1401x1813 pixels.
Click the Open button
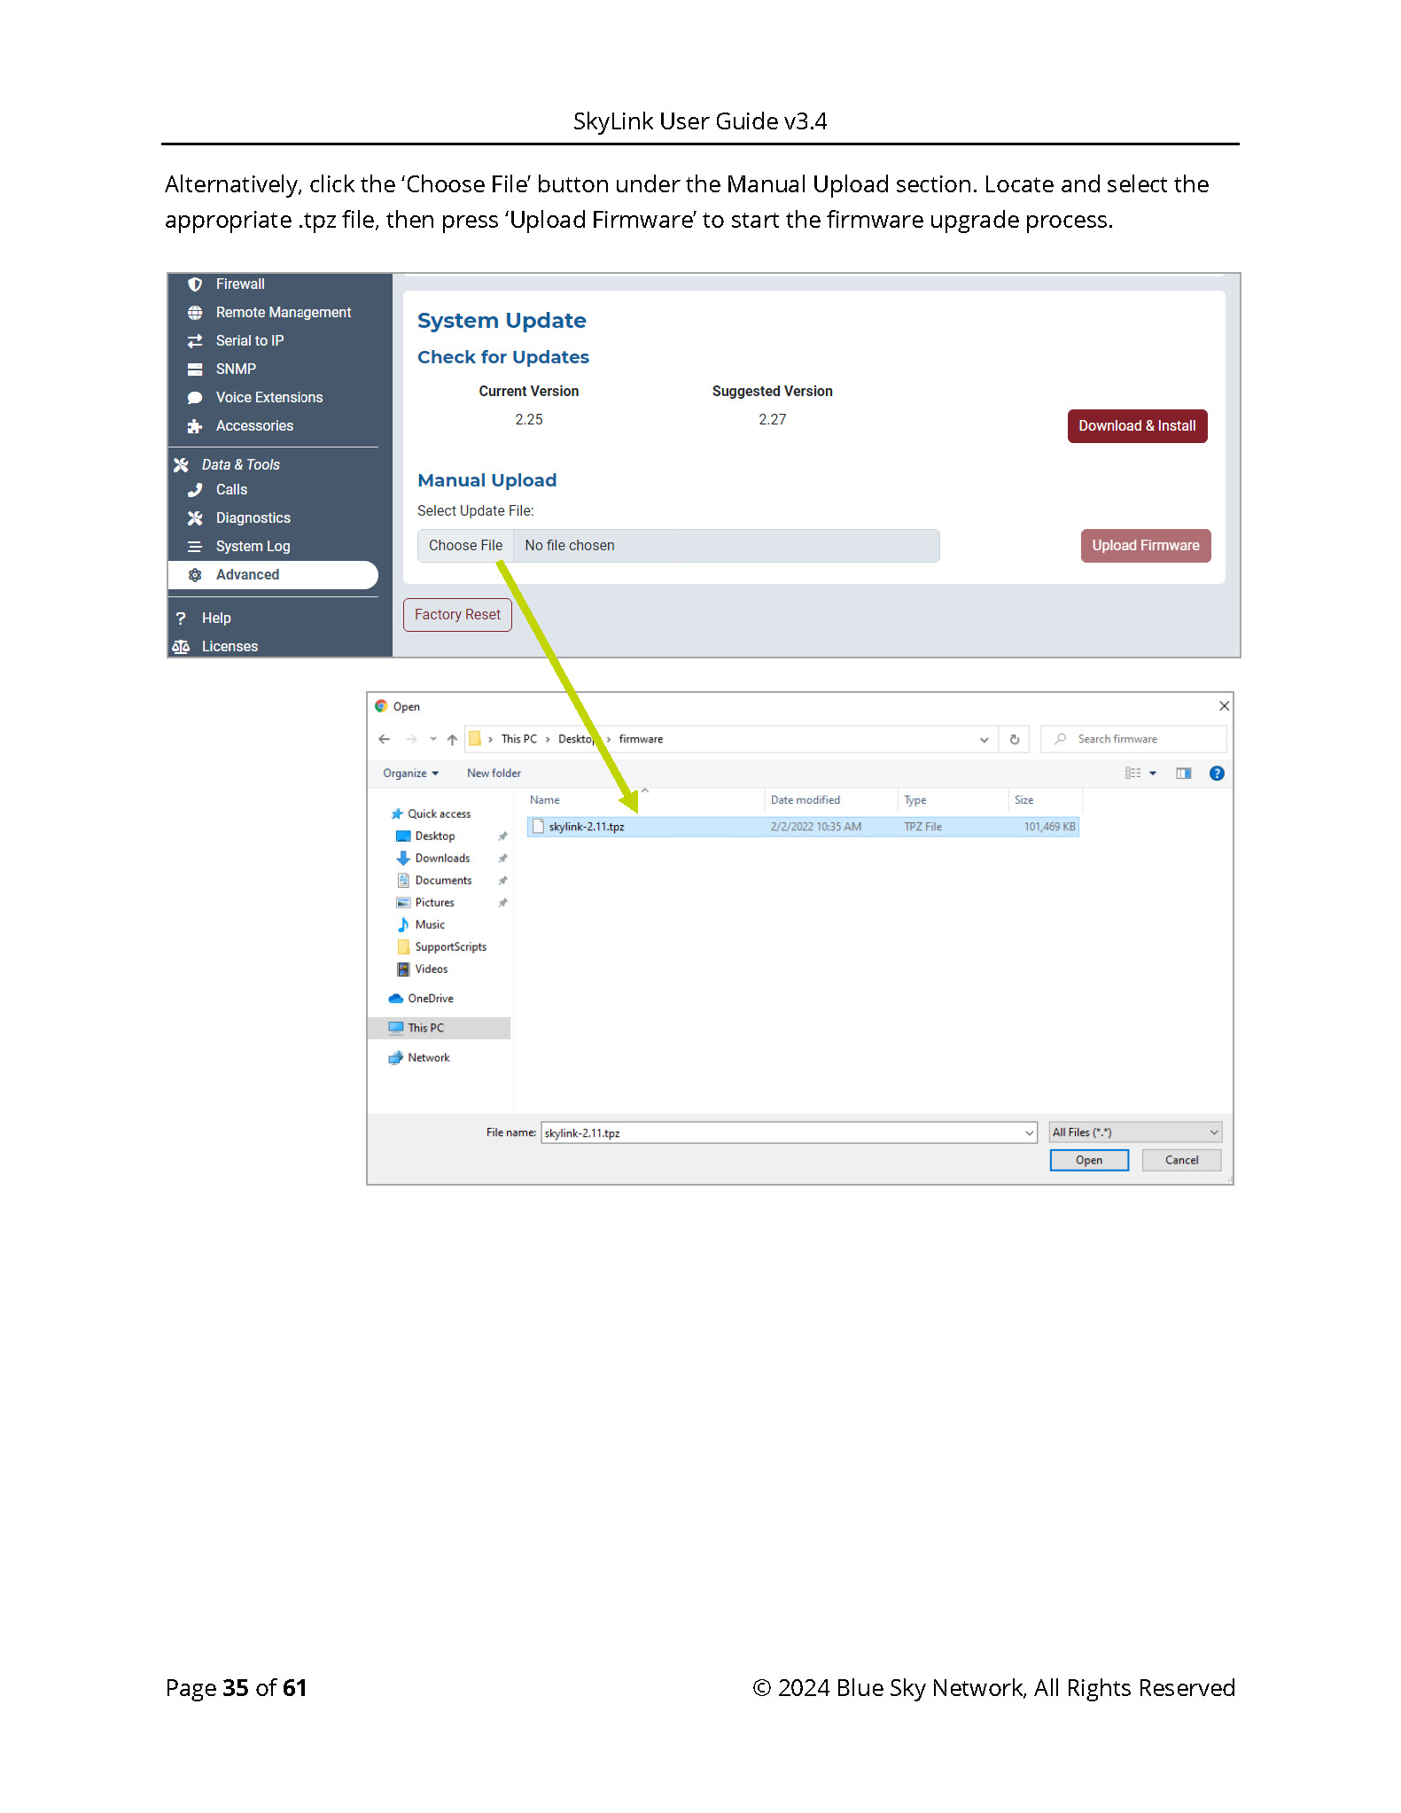(x=1089, y=1161)
